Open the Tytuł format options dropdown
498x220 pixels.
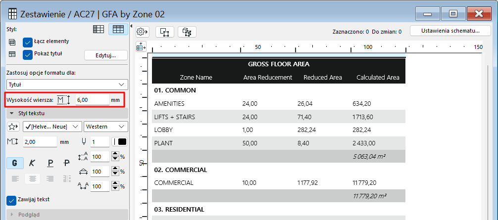click(x=67, y=84)
